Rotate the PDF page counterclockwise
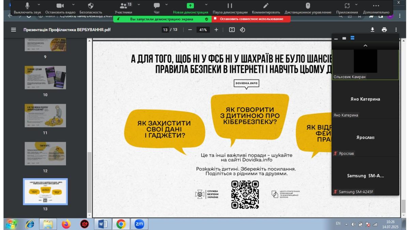409x230 pixels. click(x=242, y=30)
